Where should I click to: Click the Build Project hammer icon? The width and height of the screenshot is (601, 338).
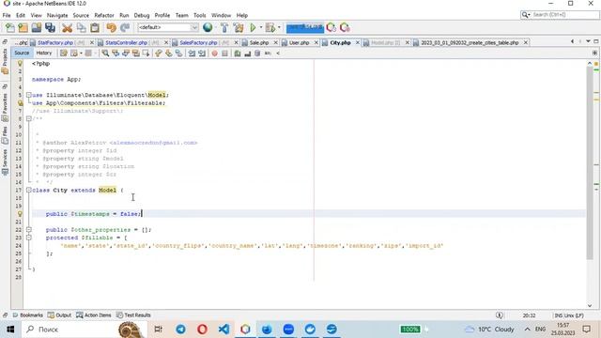point(224,27)
